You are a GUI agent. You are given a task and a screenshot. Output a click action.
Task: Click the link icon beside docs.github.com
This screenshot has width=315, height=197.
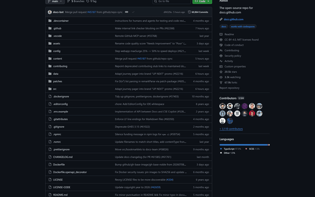[x=221, y=19]
